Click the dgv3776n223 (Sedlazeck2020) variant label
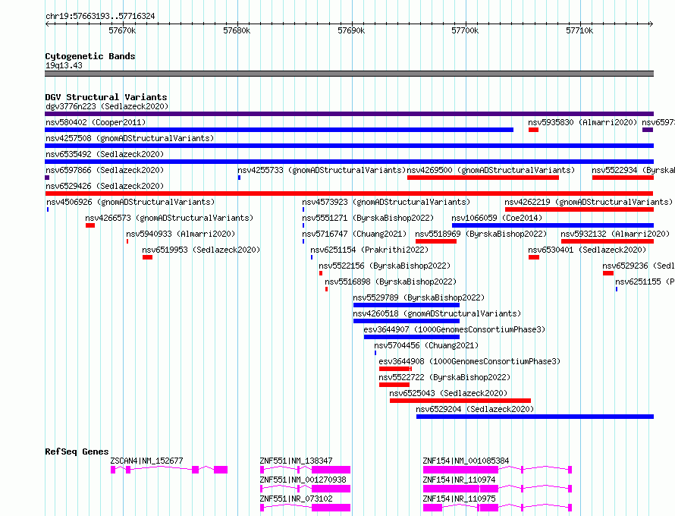 [107, 106]
